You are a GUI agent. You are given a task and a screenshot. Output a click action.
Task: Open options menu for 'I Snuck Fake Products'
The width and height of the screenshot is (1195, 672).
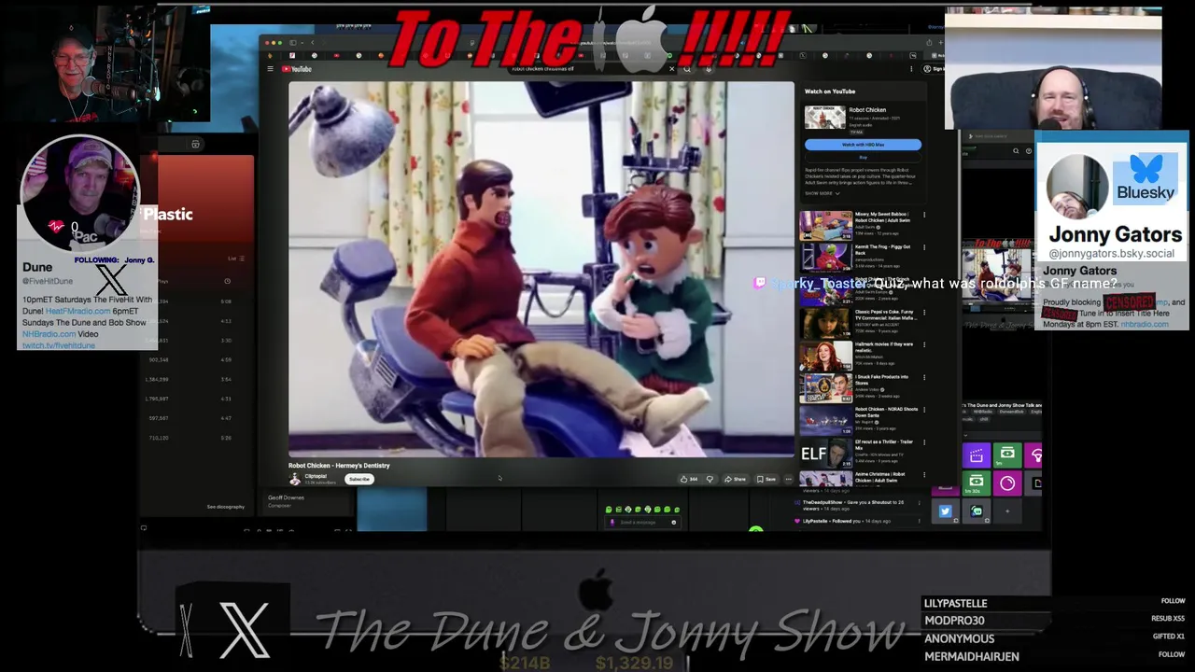(x=924, y=377)
